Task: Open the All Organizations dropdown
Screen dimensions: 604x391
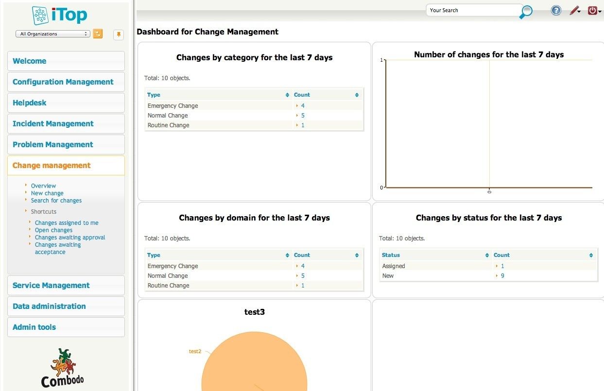Action: (53, 34)
